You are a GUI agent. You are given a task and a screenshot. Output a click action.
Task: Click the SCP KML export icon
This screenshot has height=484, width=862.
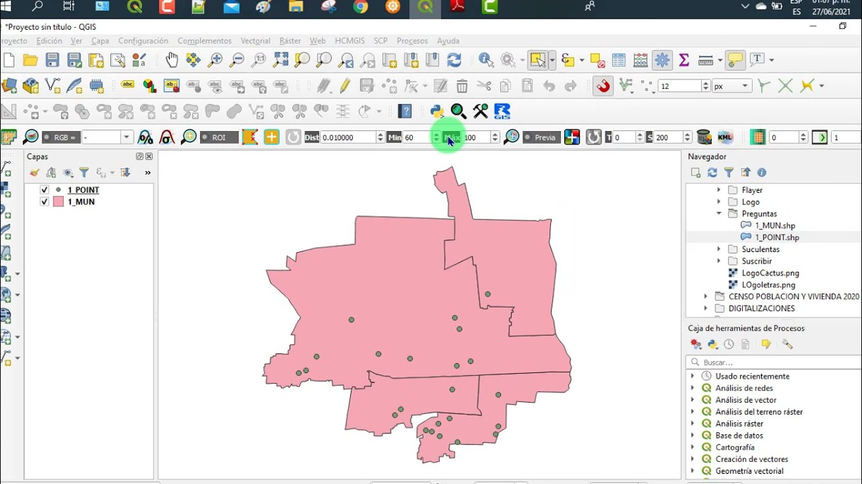725,137
